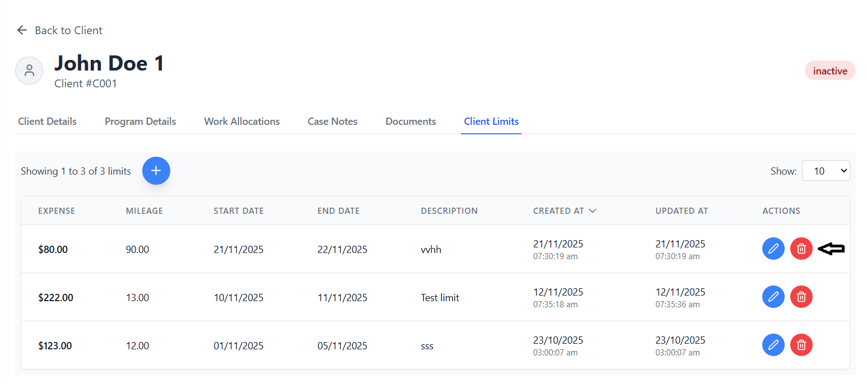Image resolution: width=867 pixels, height=384 pixels.
Task: Sort by Updated At column header
Action: click(681, 211)
